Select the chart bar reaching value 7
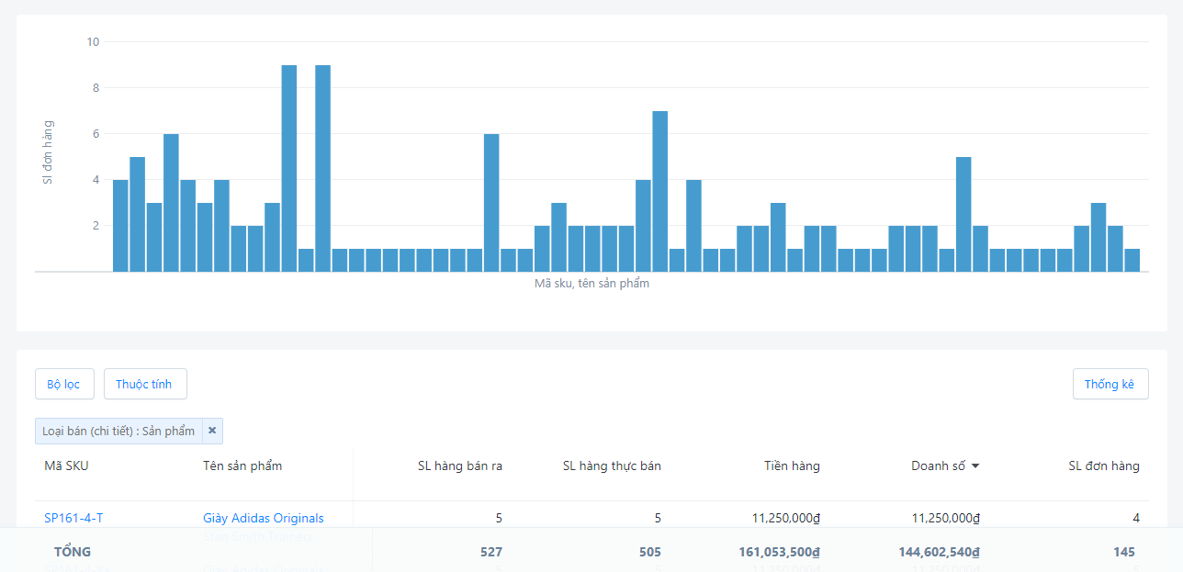This screenshot has height=572, width=1183. coord(659,191)
